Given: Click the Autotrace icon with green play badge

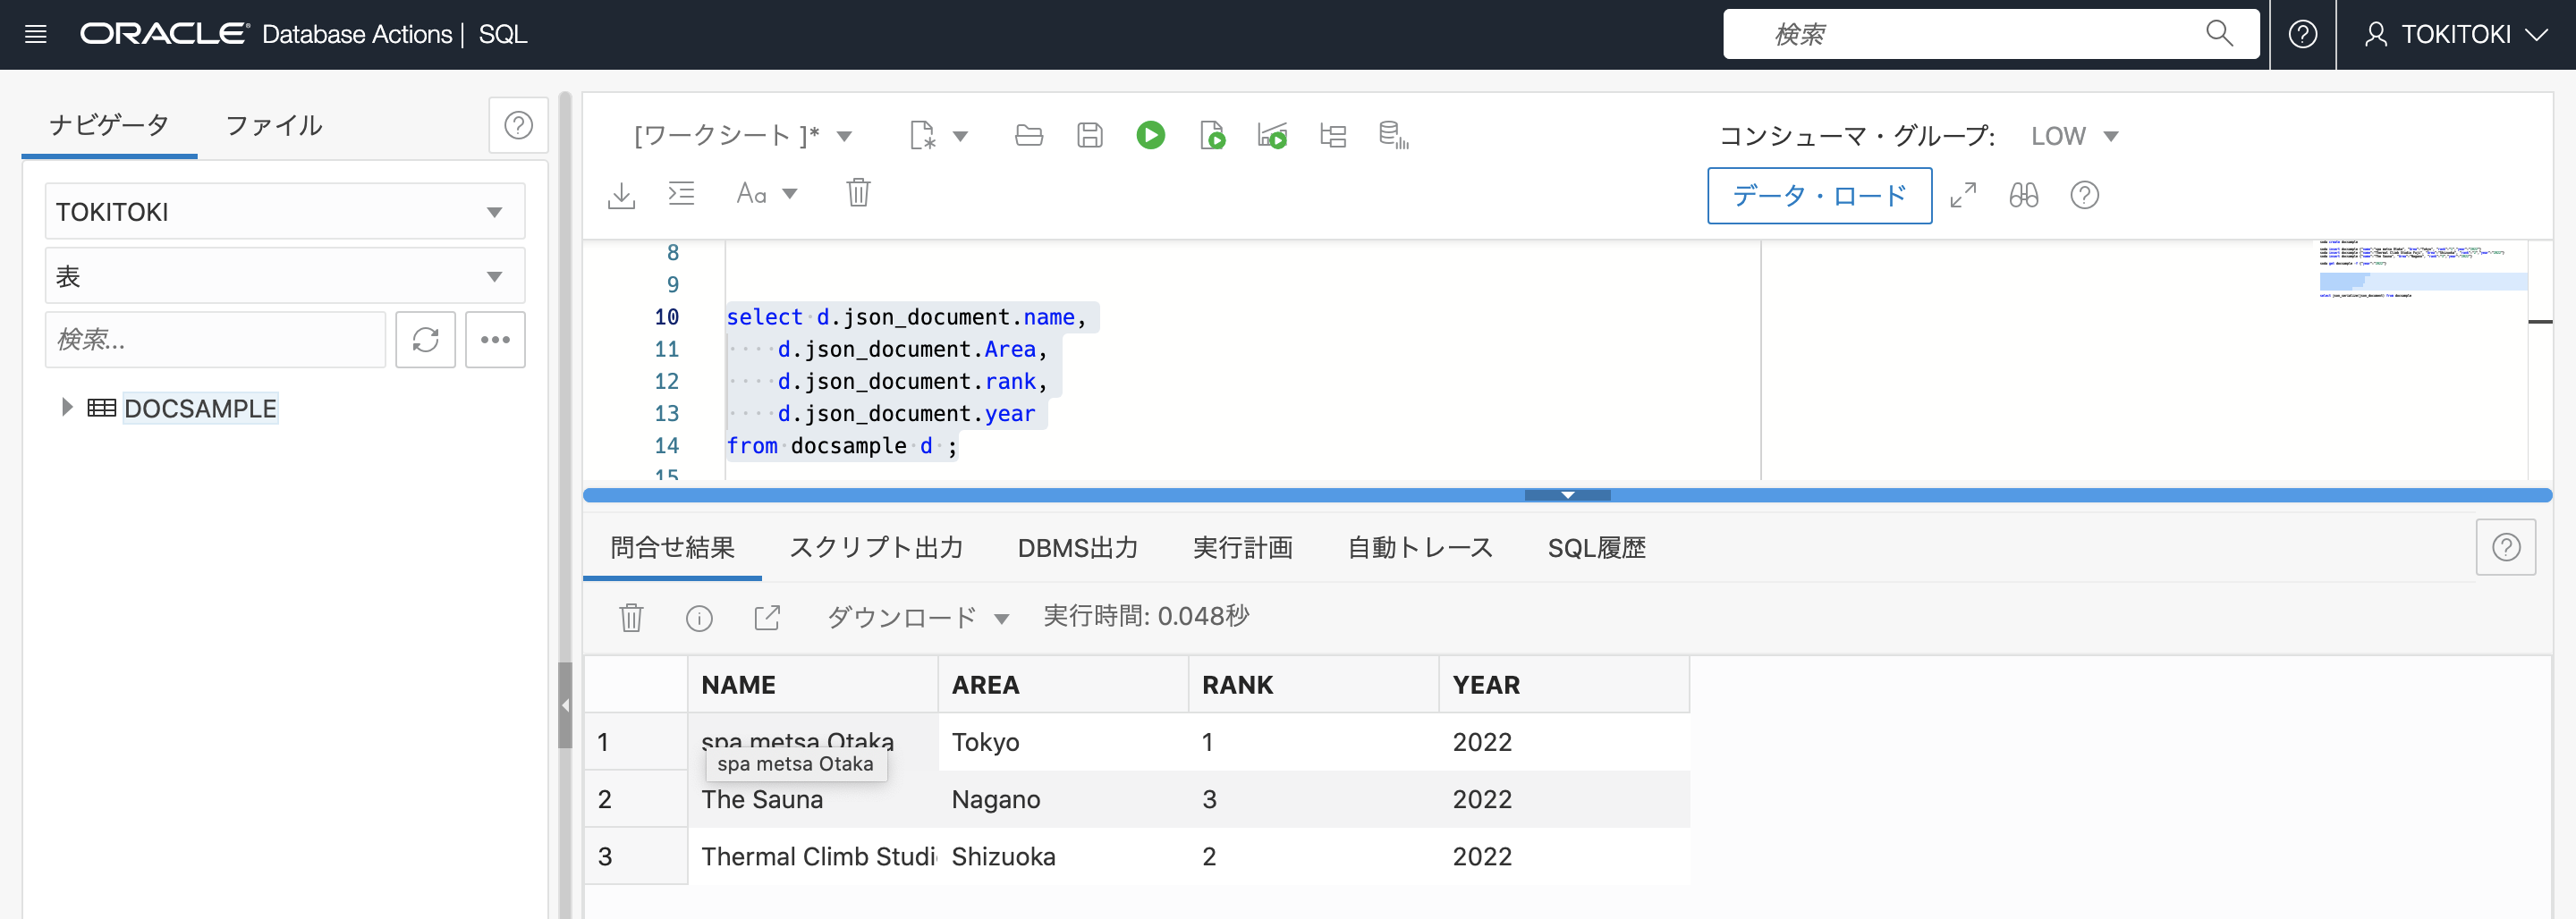Looking at the screenshot, I should pos(1273,135).
